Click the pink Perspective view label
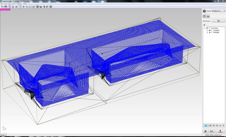Viewport: 226px width, 137px height. pos(5,10)
